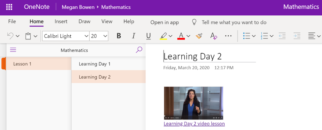Viewport: 322px width, 130px height.
Task: Insert a numbered list
Action: coord(264,36)
